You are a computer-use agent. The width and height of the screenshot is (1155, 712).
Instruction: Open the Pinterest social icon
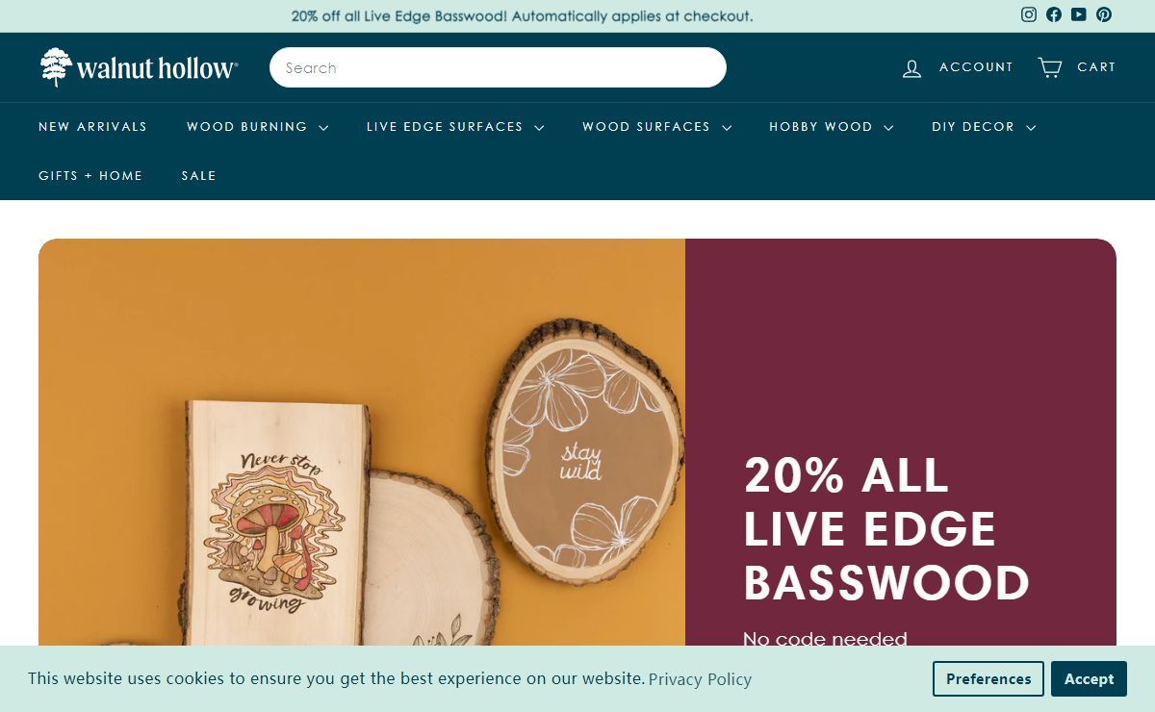click(1104, 14)
